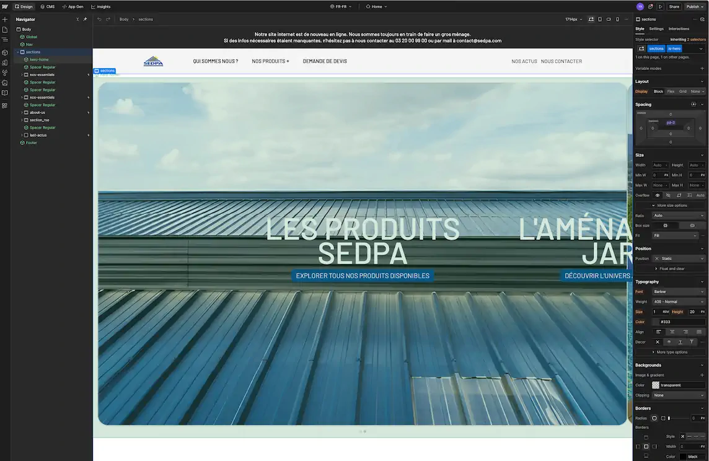The height and width of the screenshot is (461, 709).
Task: Open the Navigator panel icon in left sidebar
Action: point(5,40)
